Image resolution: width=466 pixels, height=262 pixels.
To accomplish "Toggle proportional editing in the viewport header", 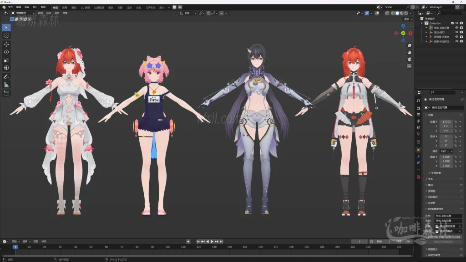I will click(222, 13).
